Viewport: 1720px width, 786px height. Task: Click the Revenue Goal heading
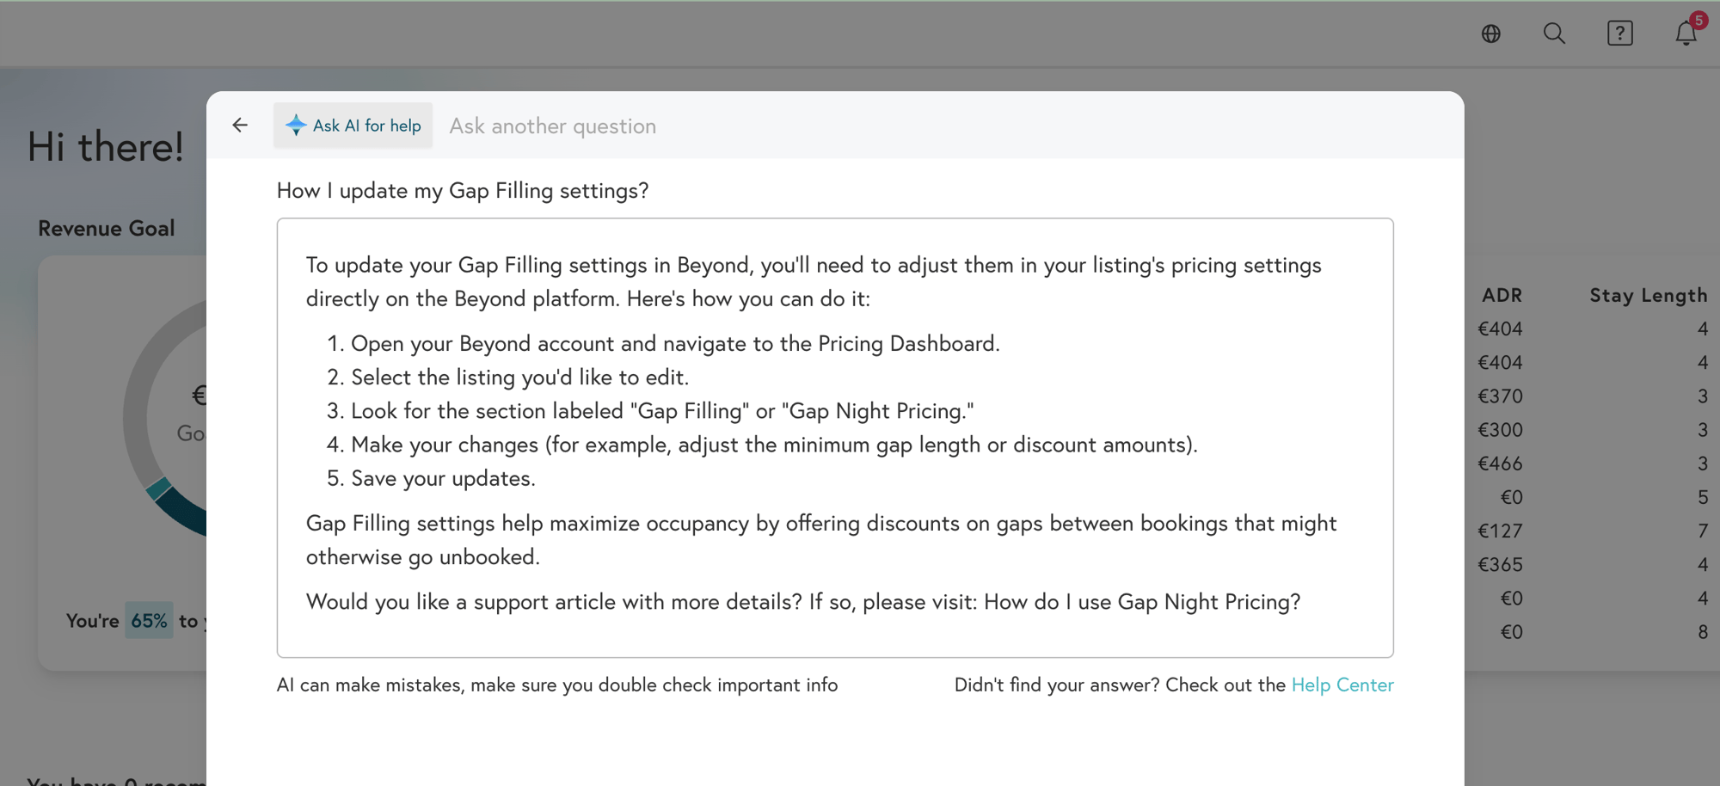coord(107,229)
